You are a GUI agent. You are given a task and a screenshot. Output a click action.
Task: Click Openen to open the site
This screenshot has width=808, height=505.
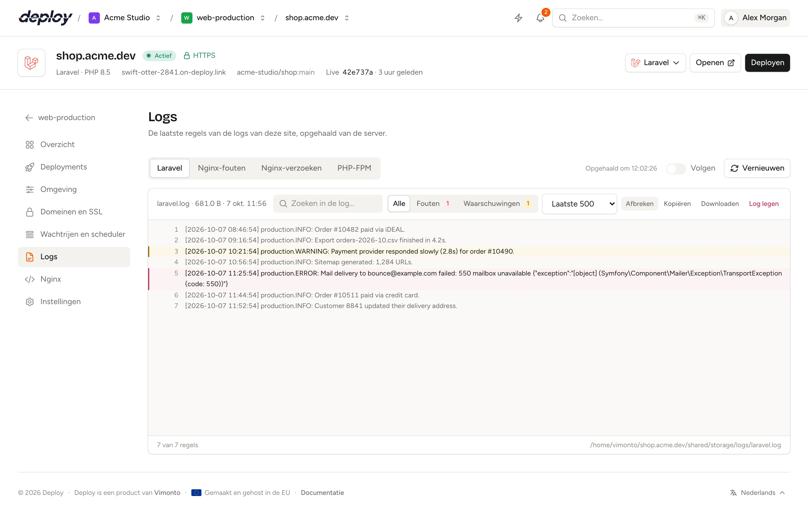pyautogui.click(x=715, y=63)
